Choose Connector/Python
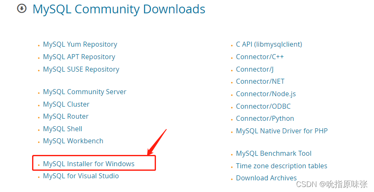 [x=265, y=119]
